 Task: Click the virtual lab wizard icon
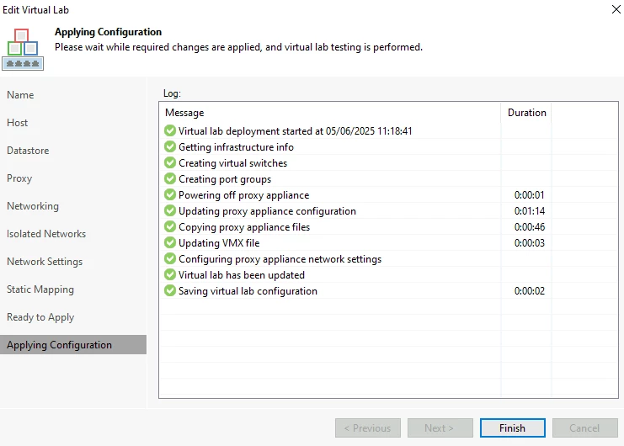coord(23,50)
